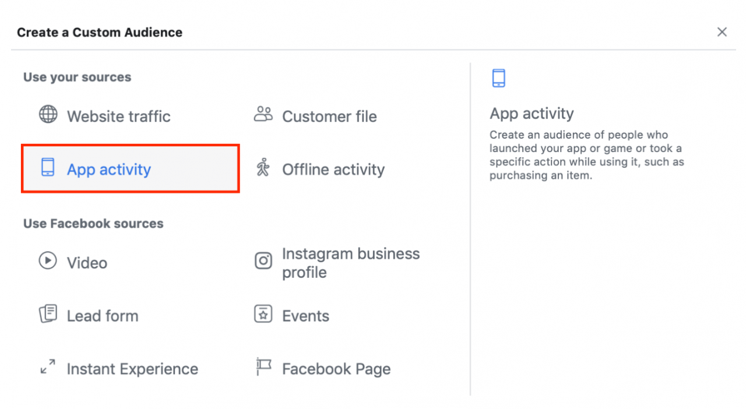Click the phone icon beside App activity
This screenshot has width=746, height=409.
point(48,168)
